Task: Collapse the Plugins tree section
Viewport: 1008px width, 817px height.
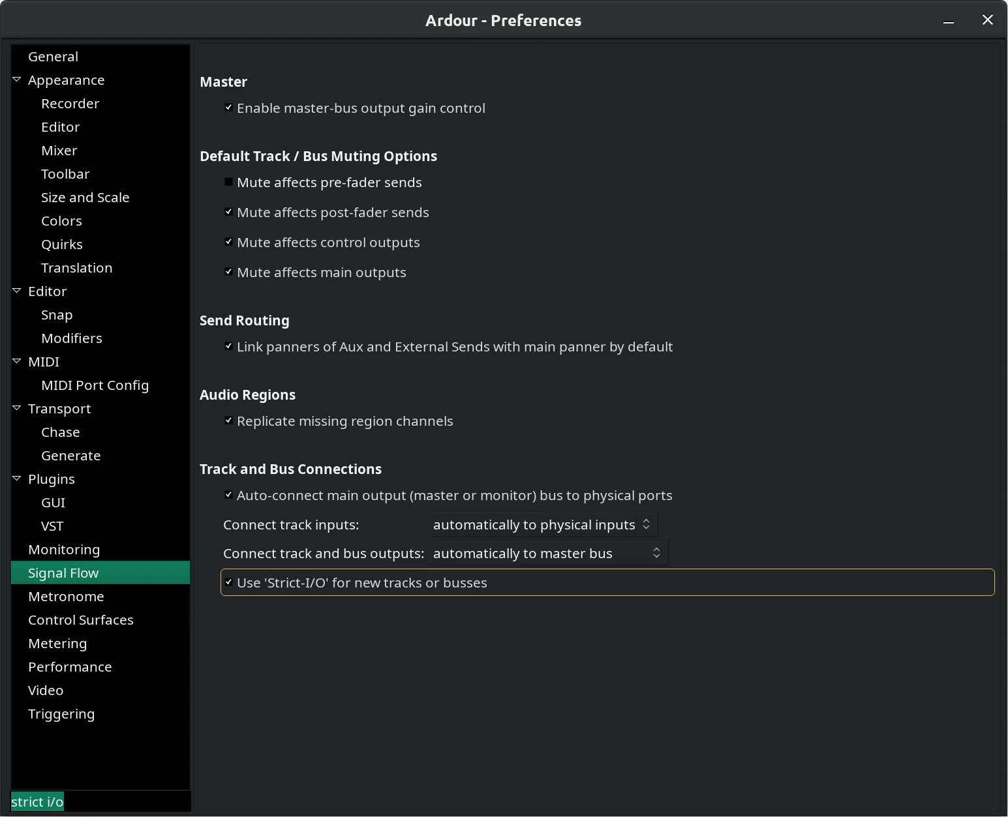Action: [x=17, y=479]
